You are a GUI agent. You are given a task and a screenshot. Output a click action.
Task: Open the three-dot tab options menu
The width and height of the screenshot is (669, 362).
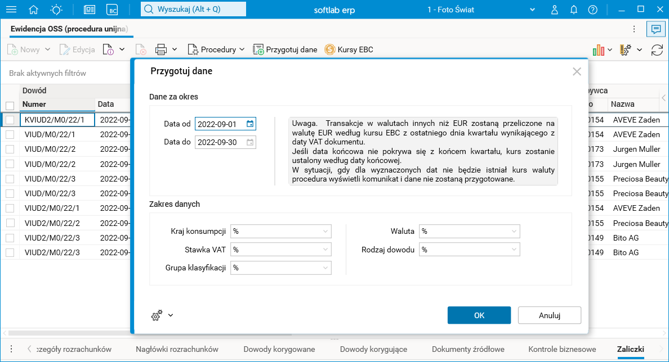coord(634,29)
